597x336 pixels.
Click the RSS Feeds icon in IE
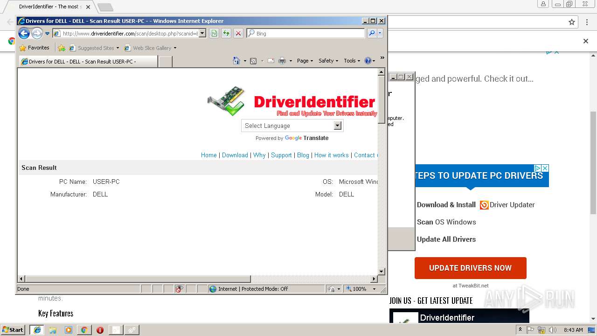click(253, 61)
